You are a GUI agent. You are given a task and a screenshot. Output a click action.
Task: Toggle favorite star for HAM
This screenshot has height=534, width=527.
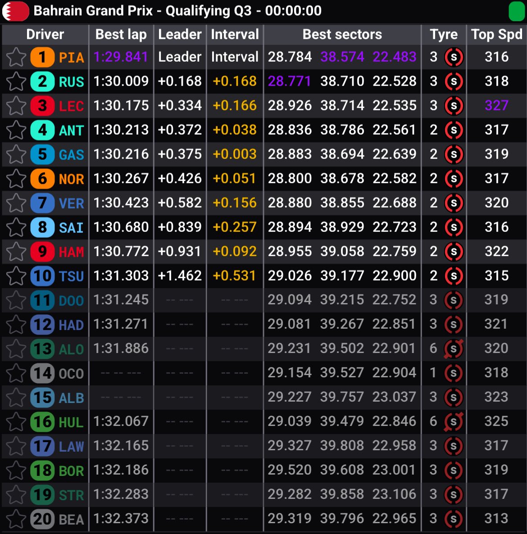[x=16, y=252]
